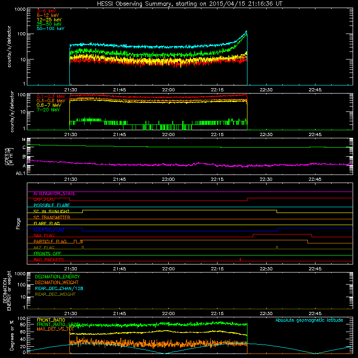Select the ECLIPSE_FLAG label
Screen dimensions: 358x358
click(x=49, y=230)
